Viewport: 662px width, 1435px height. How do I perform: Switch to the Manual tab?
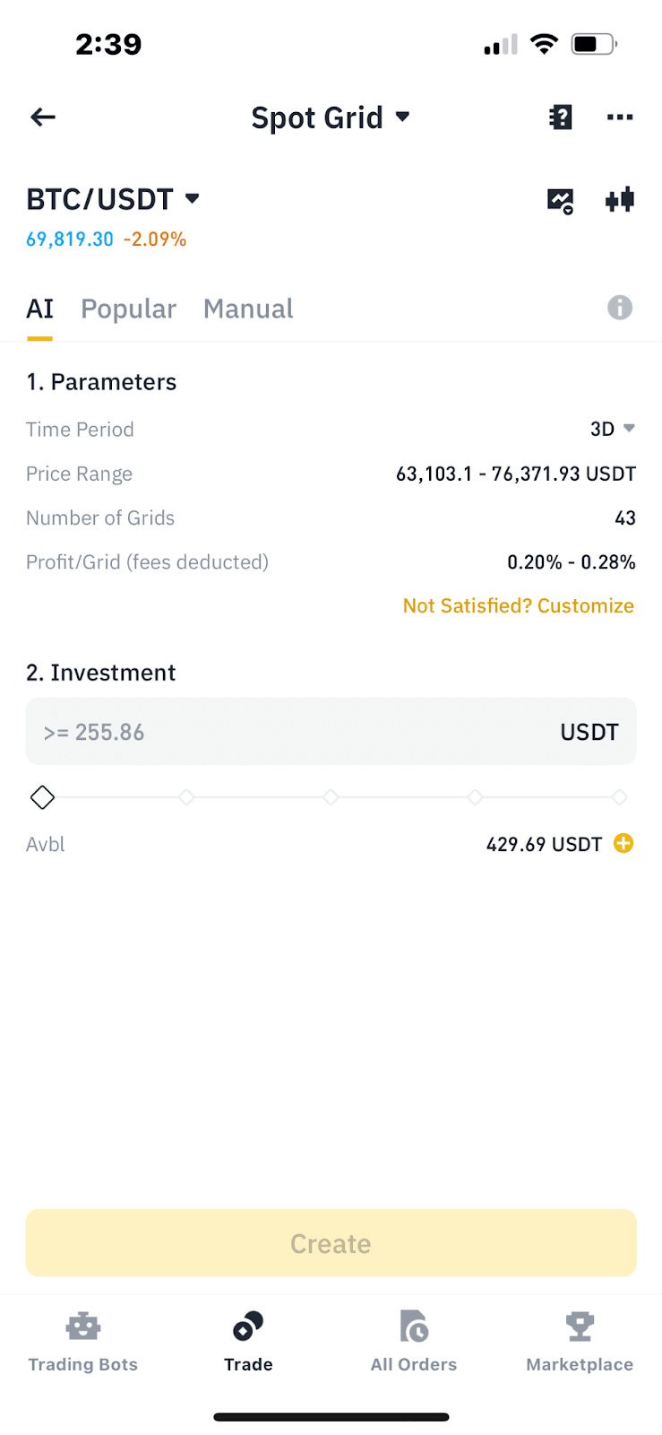248,309
